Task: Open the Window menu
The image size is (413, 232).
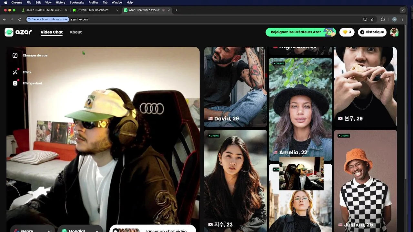Action: [x=117, y=2]
